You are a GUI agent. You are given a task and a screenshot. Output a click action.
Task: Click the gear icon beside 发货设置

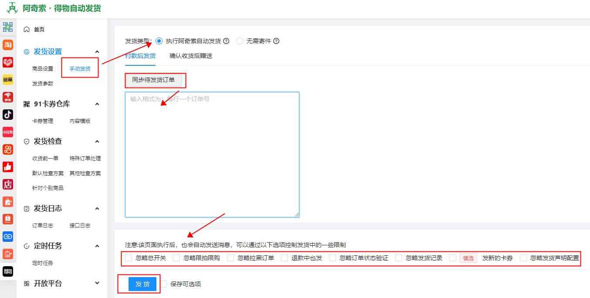pos(27,52)
